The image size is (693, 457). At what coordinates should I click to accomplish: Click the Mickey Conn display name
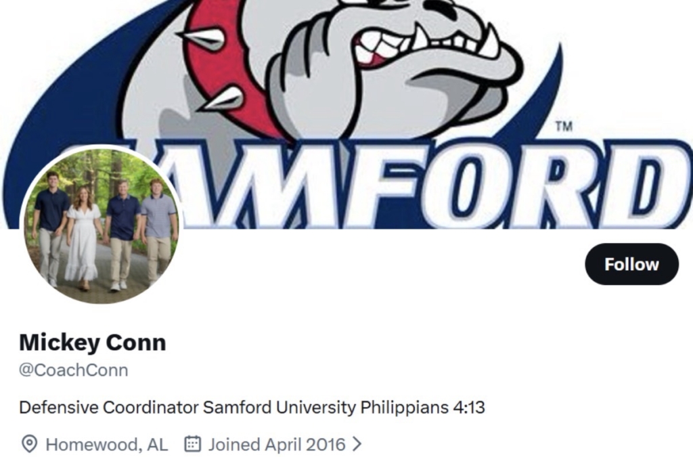(x=93, y=343)
